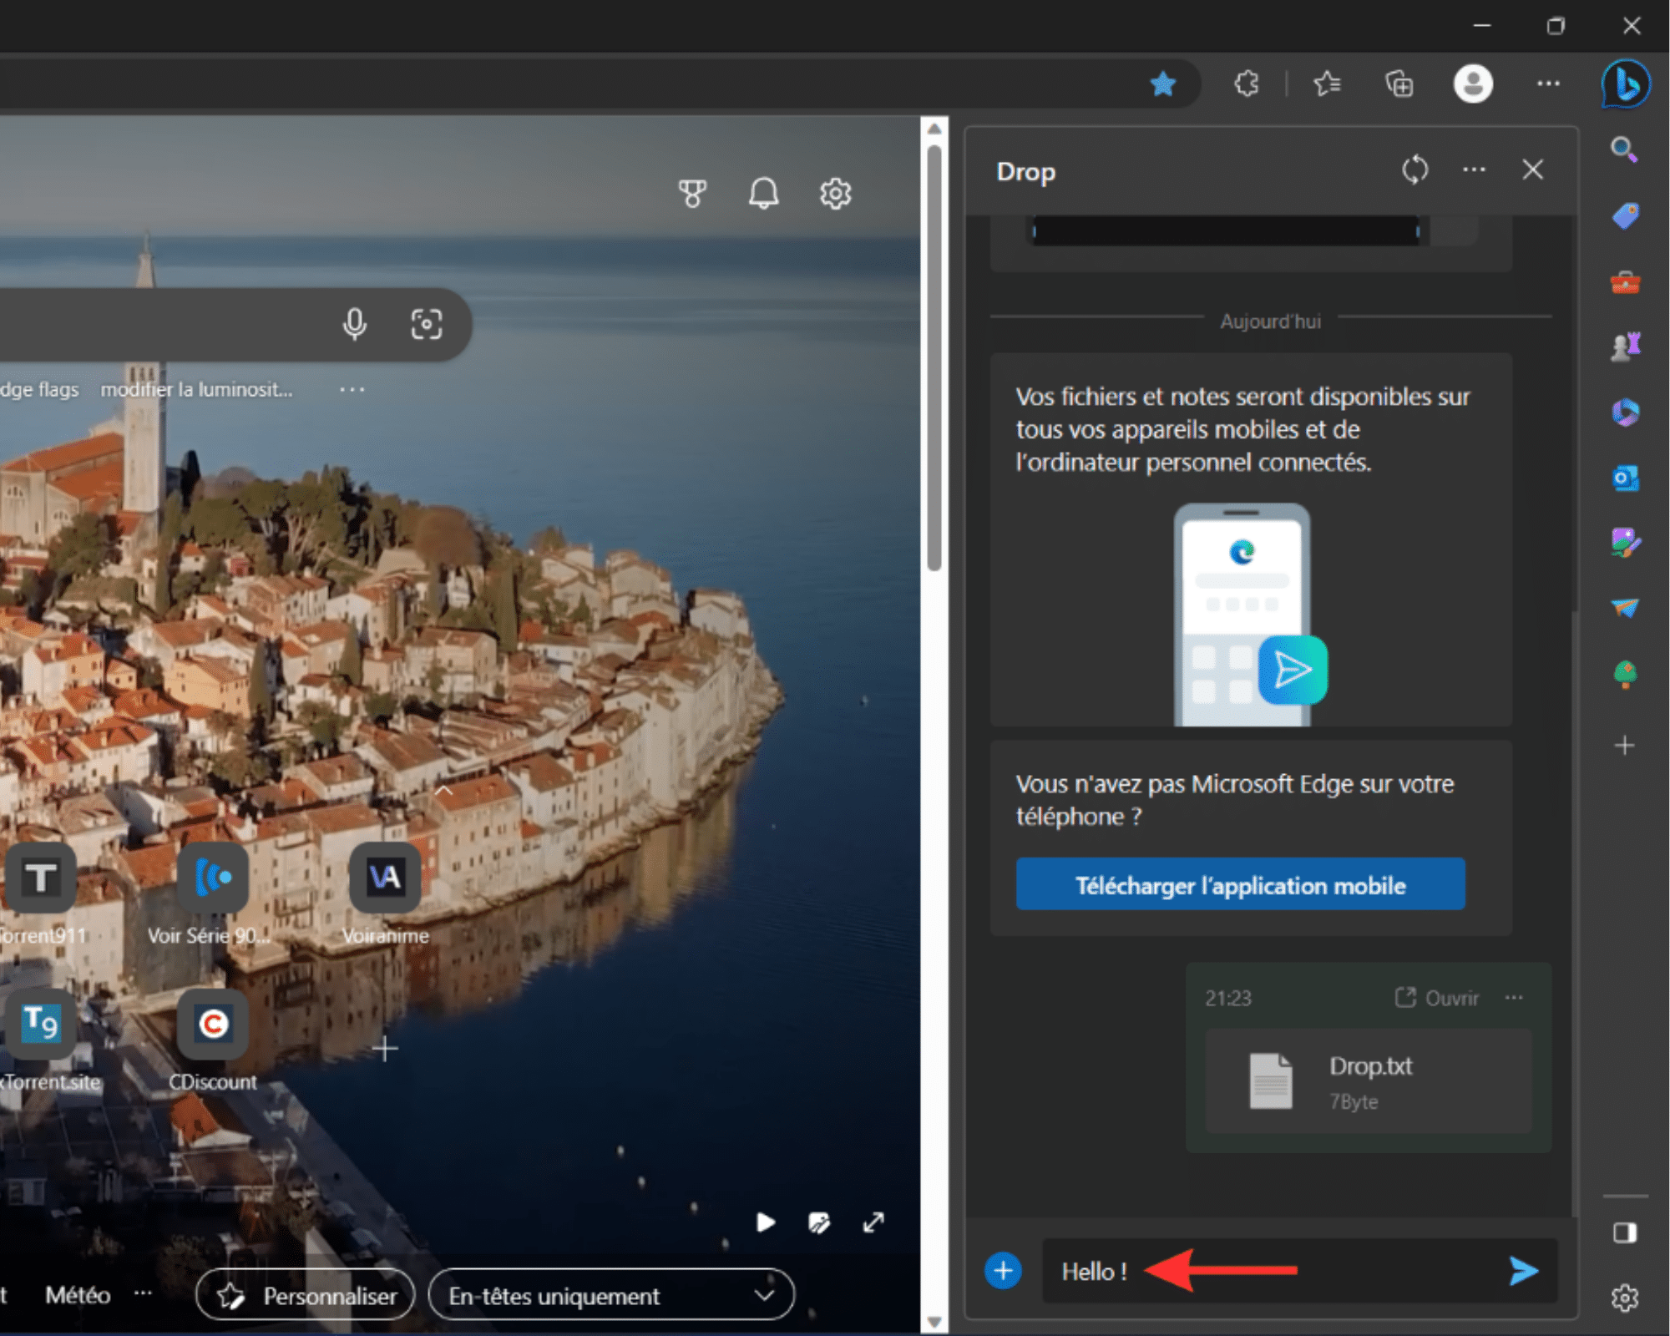Click the page scrollbar up arrow

tap(934, 129)
